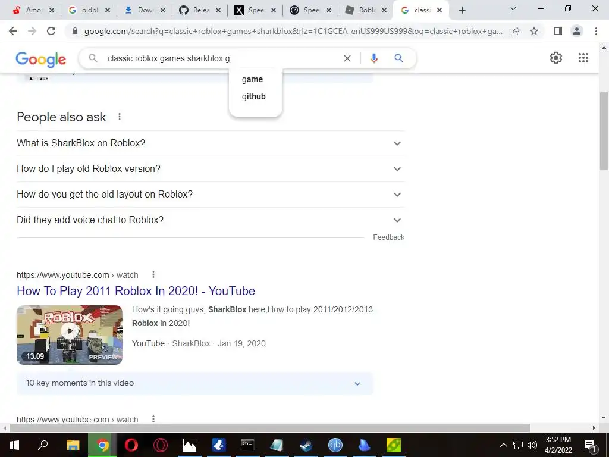
Task: Click the Chrome taskbar icon
Action: (102, 445)
